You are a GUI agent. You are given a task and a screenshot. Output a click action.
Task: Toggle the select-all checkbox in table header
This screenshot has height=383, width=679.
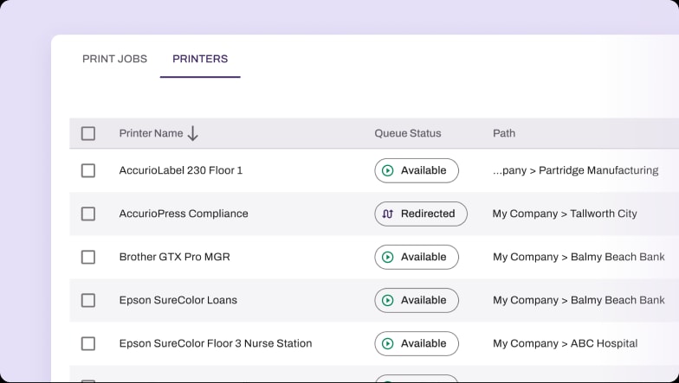click(x=88, y=133)
